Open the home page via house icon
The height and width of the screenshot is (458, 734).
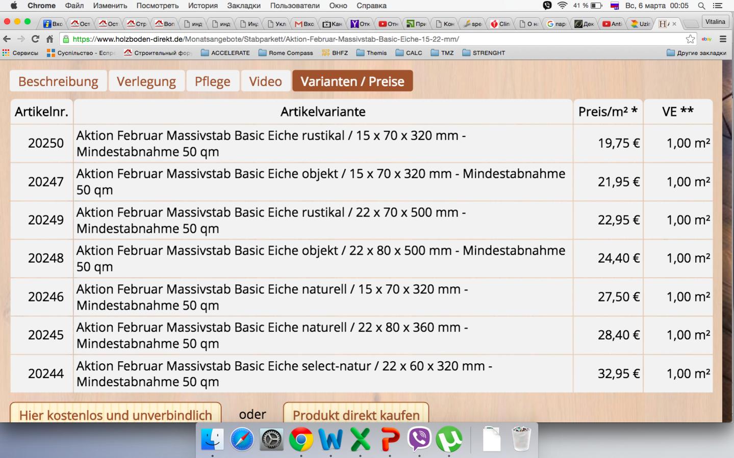49,39
